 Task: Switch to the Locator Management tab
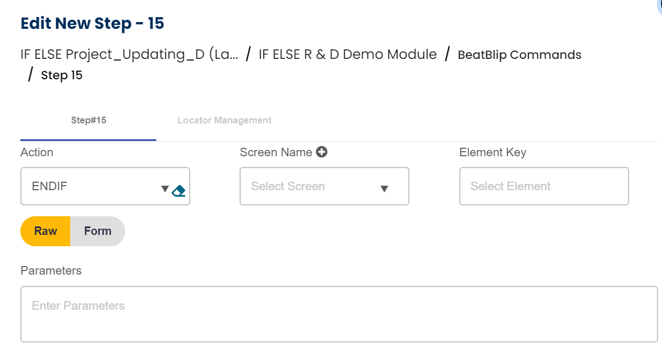(x=224, y=120)
